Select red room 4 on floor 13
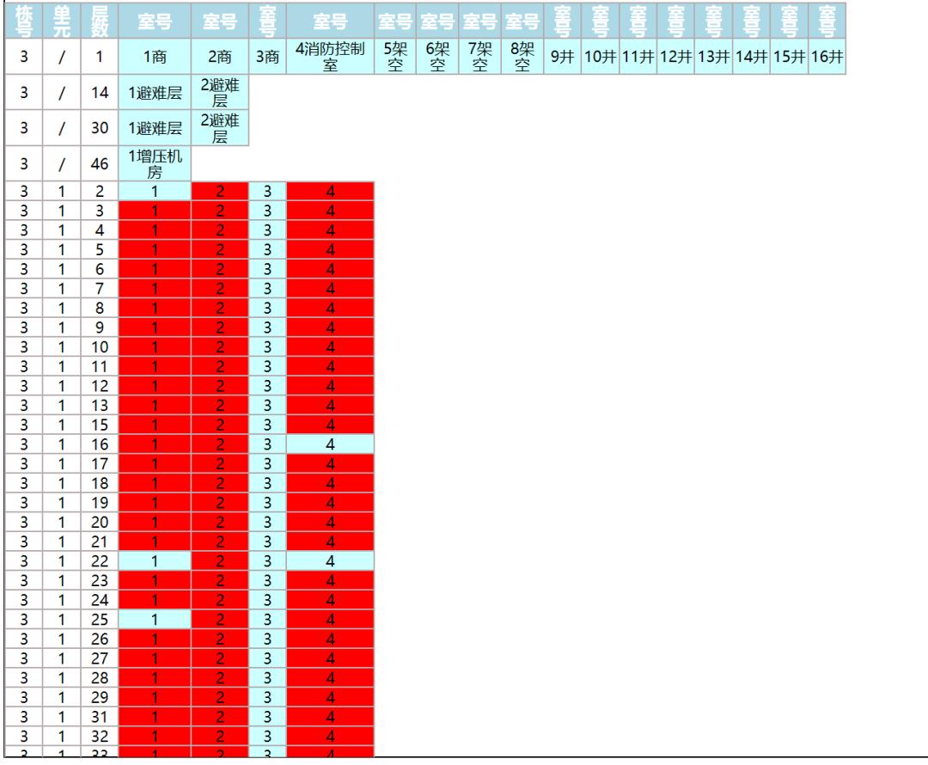This screenshot has width=928, height=765. coord(330,405)
